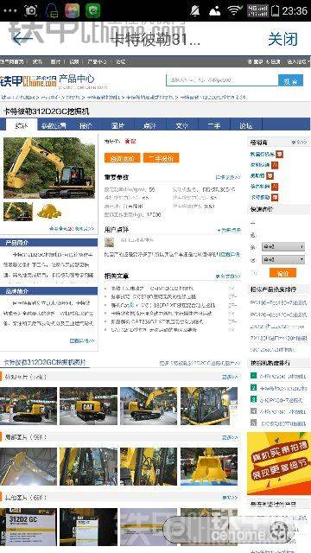Tap the Wi-Fi status icon
311x553 pixels.
(x=234, y=10)
